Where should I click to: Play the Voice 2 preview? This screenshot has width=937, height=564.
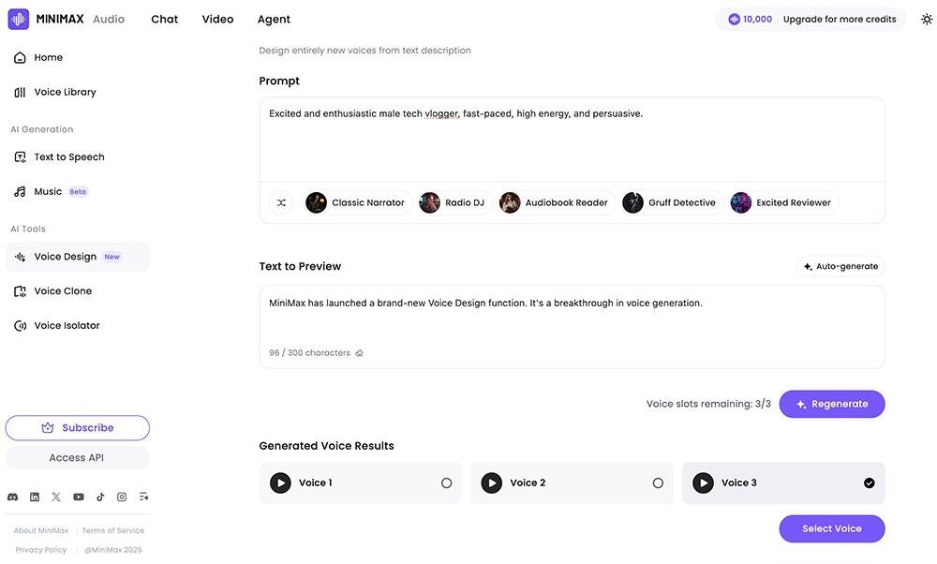[491, 483]
